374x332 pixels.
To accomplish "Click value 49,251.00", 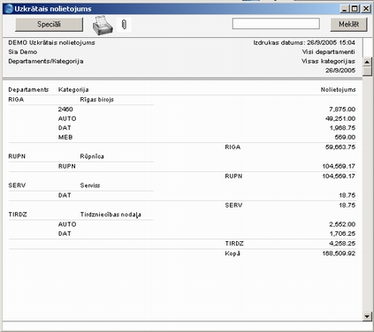I will (x=340, y=118).
